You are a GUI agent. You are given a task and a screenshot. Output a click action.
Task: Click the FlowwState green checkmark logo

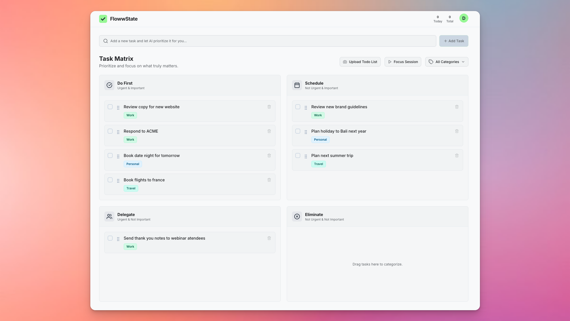pyautogui.click(x=103, y=19)
